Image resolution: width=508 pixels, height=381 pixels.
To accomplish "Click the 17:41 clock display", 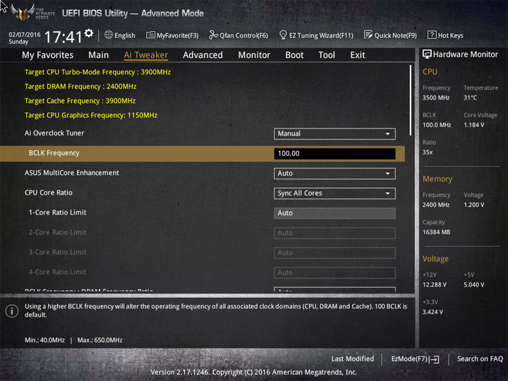I will tap(64, 37).
